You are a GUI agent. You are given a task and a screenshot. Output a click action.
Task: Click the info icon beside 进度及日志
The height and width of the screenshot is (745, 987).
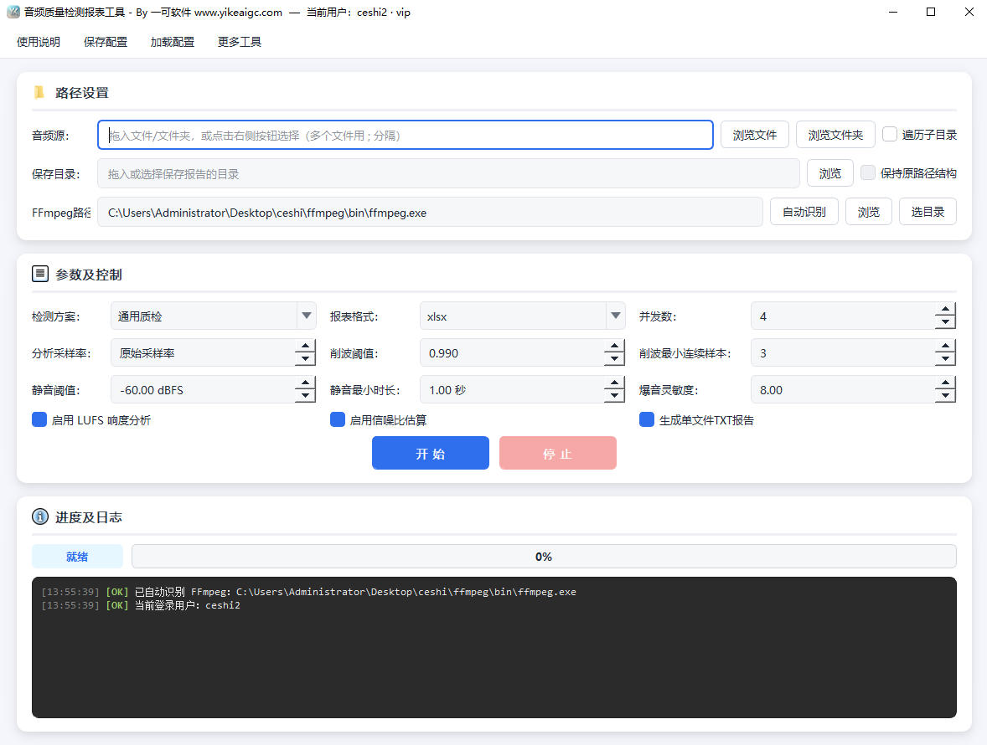[40, 516]
